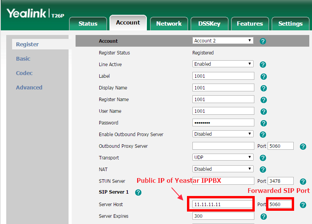Select the STUN Server port value 3478

[280, 181]
